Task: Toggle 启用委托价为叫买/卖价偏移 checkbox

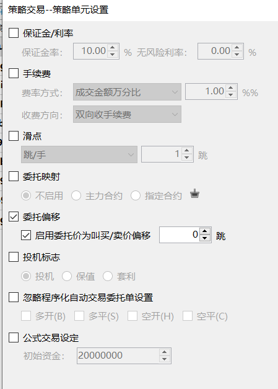Action: click(26, 235)
